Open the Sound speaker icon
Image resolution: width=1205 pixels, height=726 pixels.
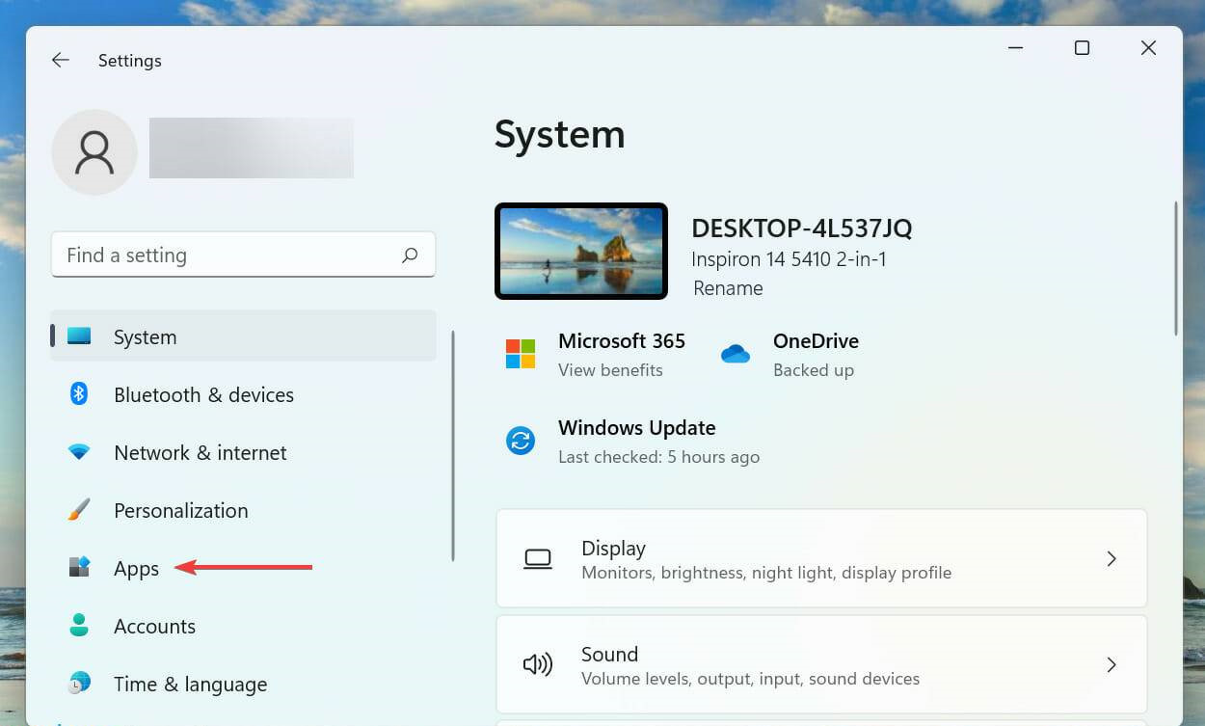(x=537, y=664)
